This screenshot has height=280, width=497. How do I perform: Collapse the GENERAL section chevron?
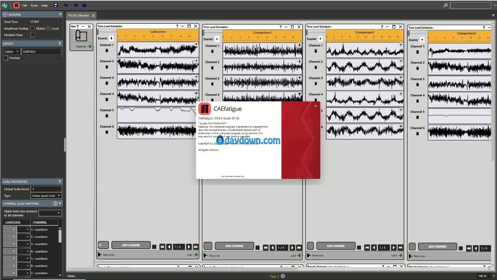coord(5,15)
